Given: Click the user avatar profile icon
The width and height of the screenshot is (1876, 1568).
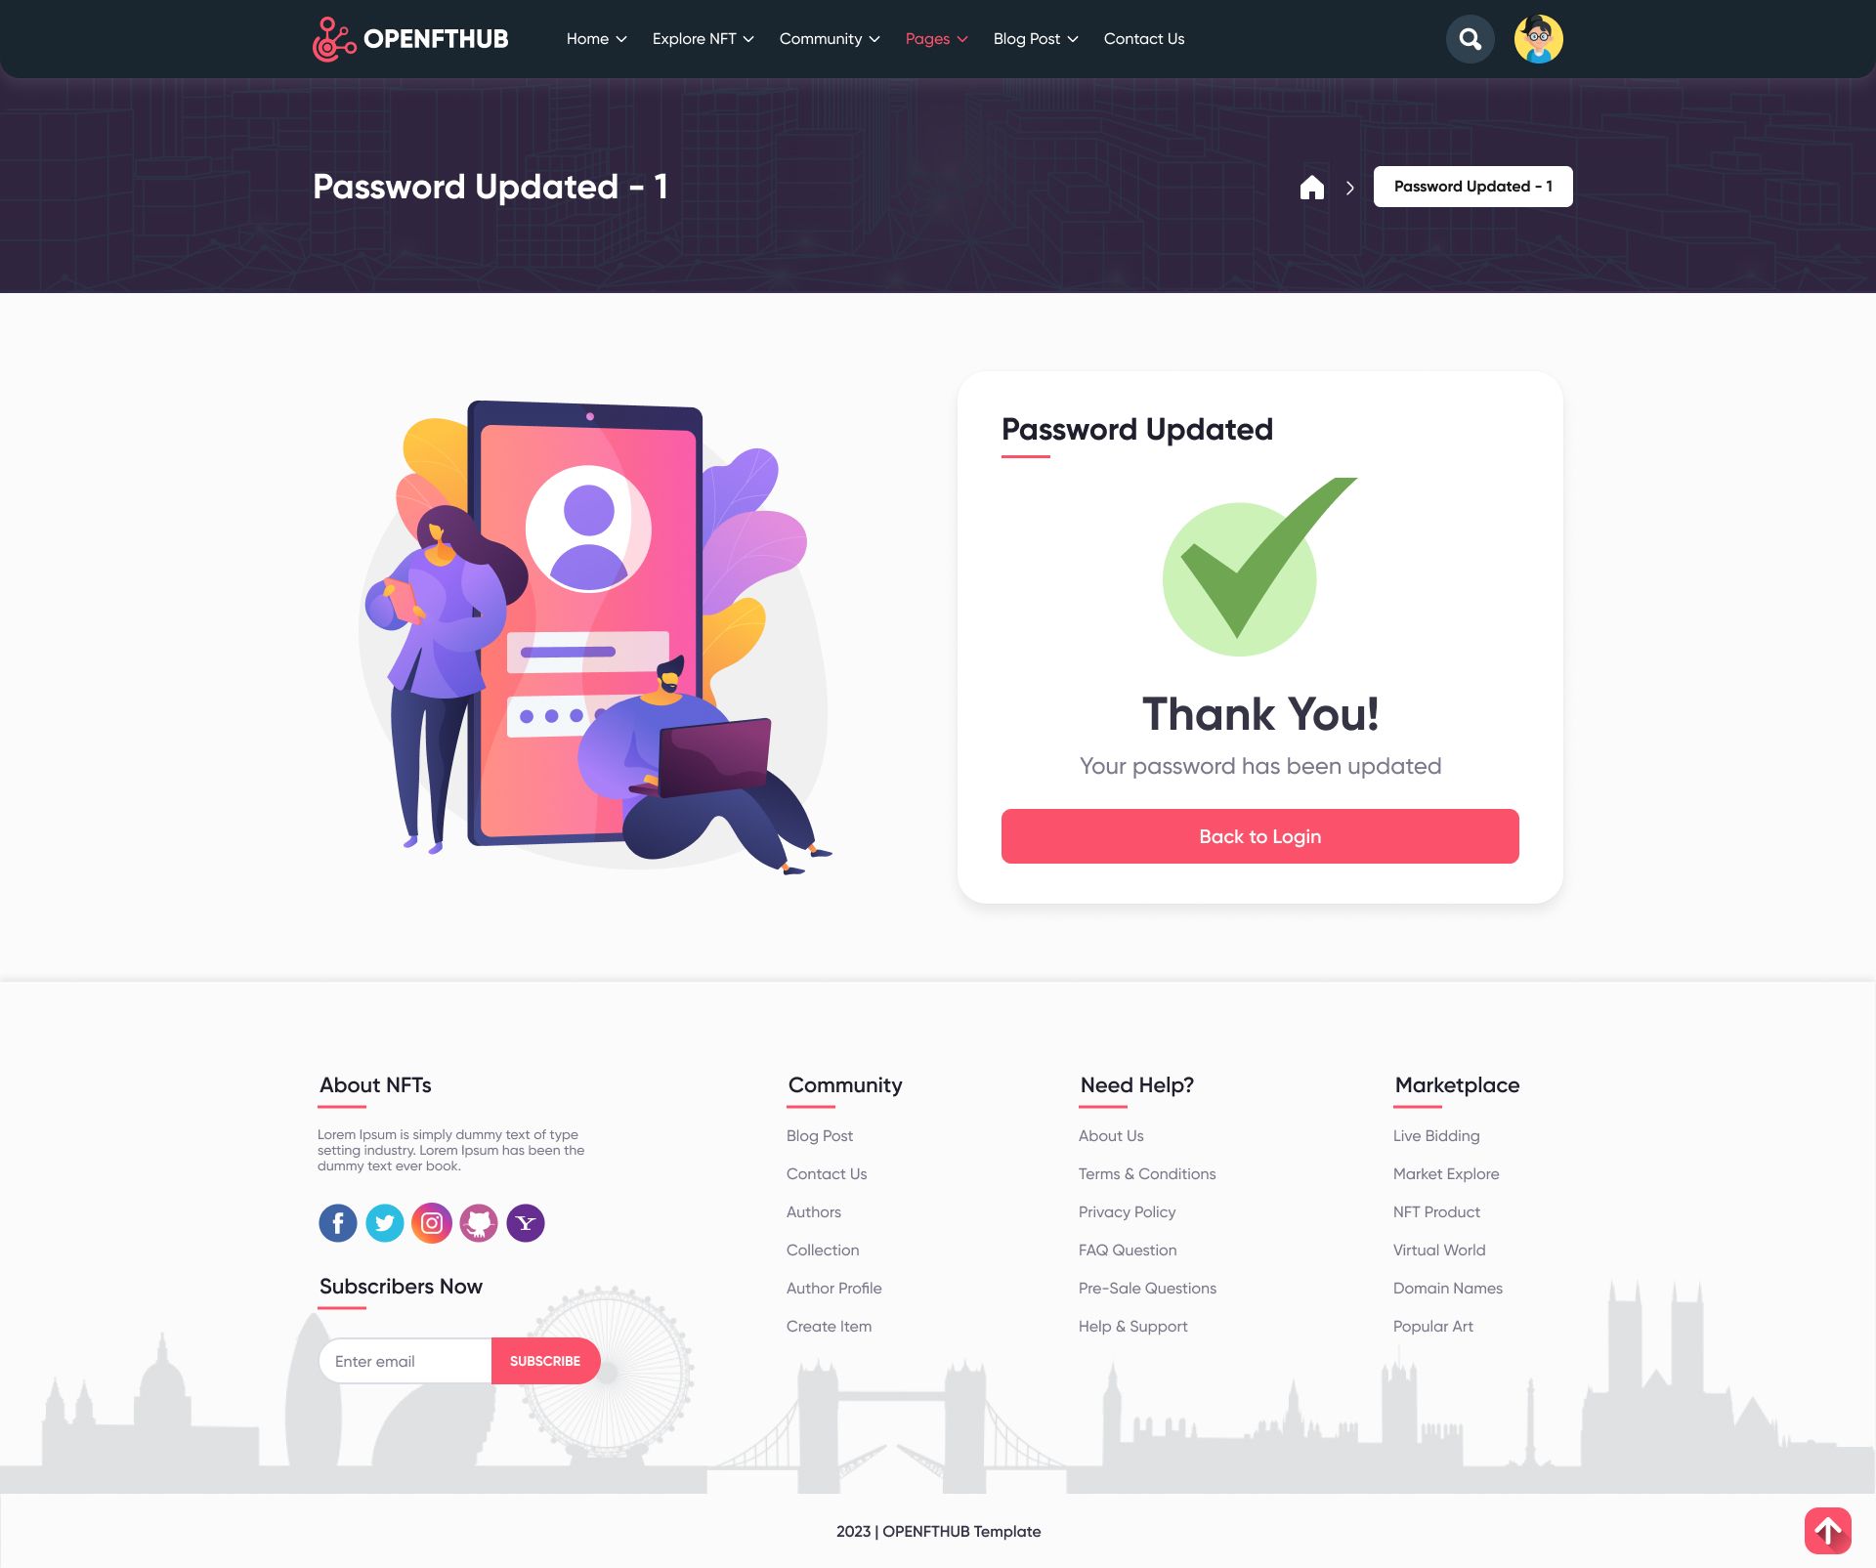Looking at the screenshot, I should point(1539,39).
